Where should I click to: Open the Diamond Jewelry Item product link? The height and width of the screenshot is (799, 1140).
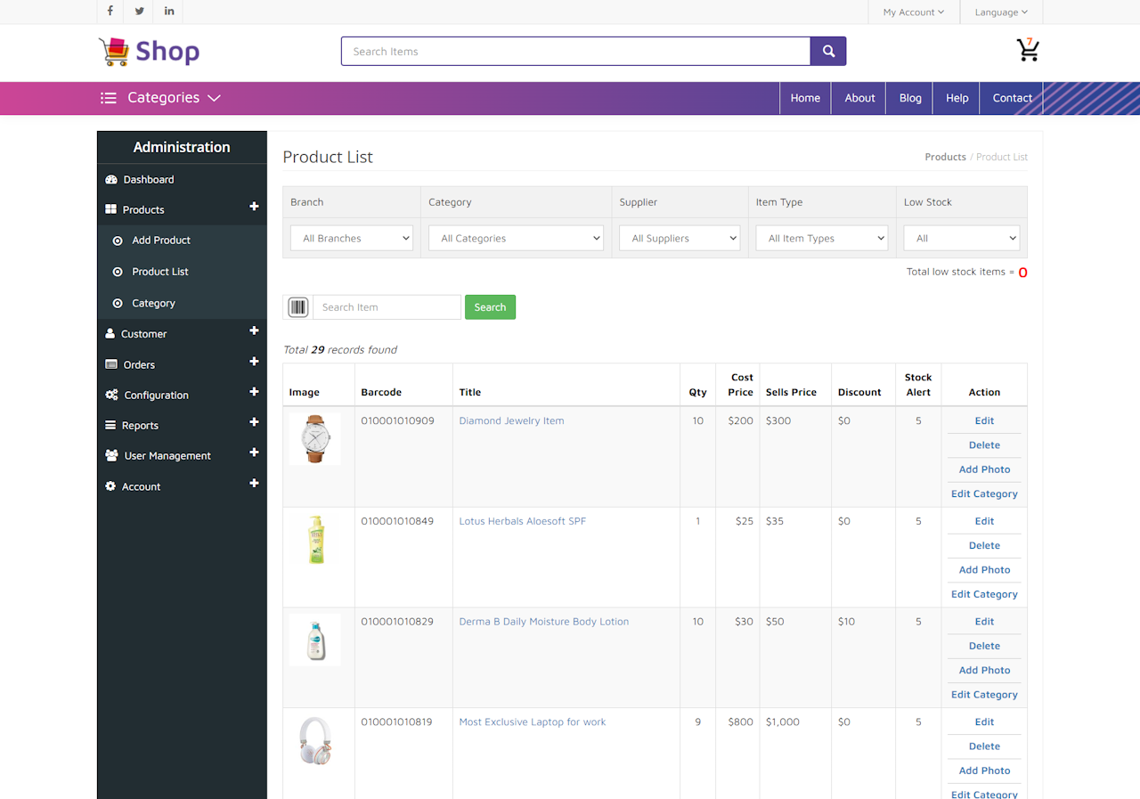tap(511, 420)
